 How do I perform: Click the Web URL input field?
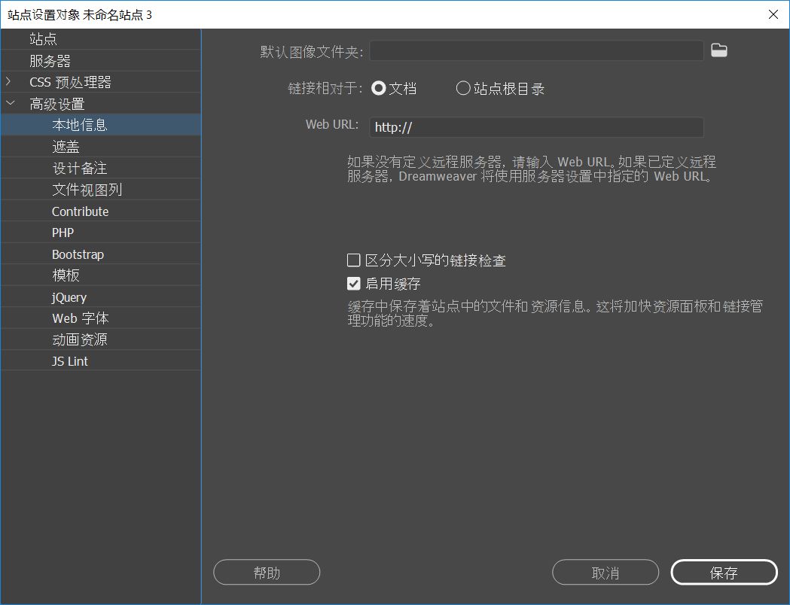pyautogui.click(x=536, y=127)
